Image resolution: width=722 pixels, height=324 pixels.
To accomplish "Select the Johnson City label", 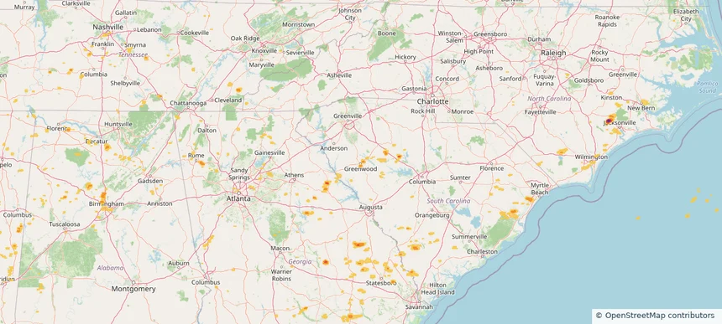I will pyautogui.click(x=350, y=13).
